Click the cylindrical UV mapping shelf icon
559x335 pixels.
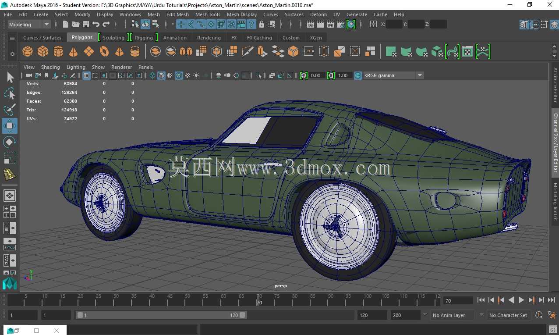click(407, 52)
